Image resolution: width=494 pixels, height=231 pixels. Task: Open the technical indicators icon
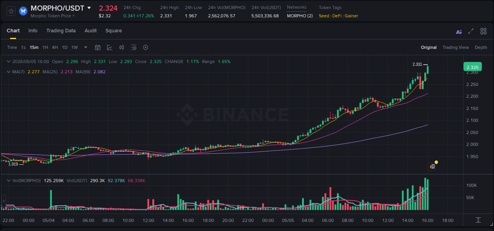coord(109,47)
